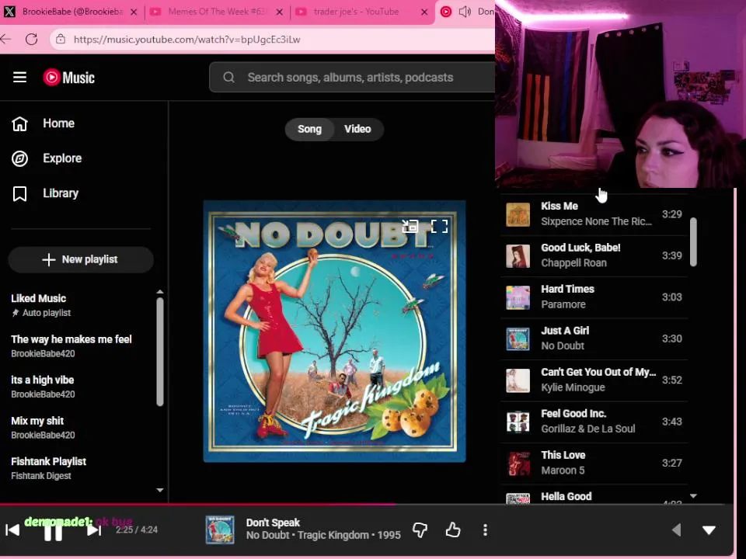The height and width of the screenshot is (559, 746).
Task: Click Feel Good Inc. queue thumbnail
Action: pos(518,422)
